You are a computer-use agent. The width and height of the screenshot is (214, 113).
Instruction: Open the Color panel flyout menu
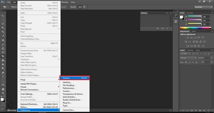(212, 13)
